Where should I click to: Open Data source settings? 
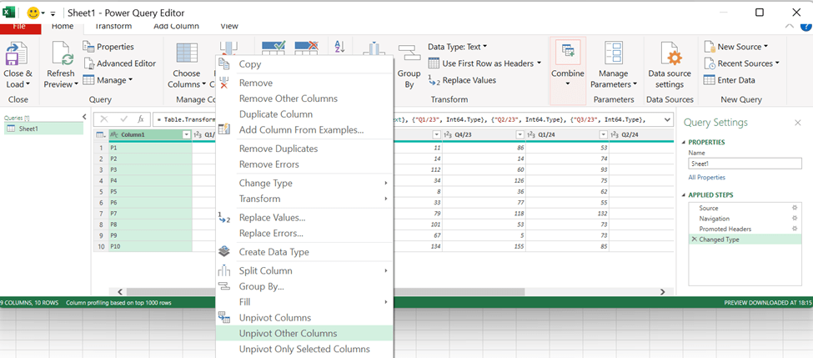(670, 57)
